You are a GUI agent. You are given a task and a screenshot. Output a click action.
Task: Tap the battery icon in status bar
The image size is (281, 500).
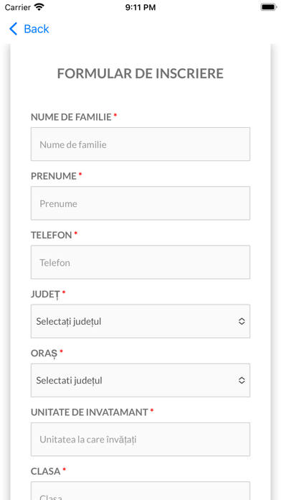(268, 7)
